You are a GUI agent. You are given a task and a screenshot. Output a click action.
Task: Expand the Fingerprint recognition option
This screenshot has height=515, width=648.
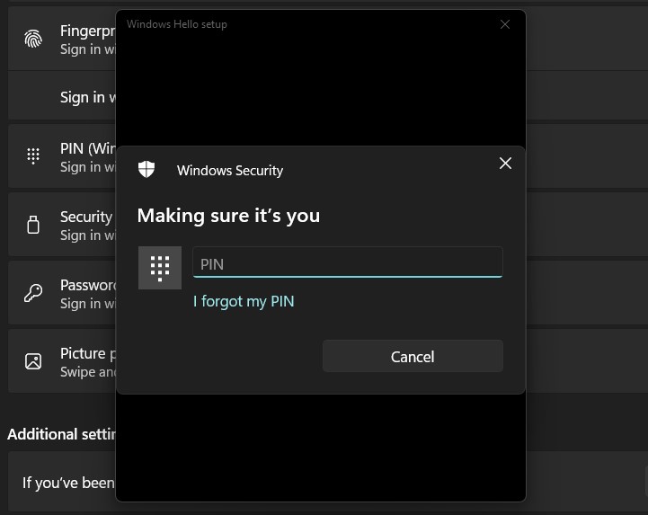click(x=86, y=39)
